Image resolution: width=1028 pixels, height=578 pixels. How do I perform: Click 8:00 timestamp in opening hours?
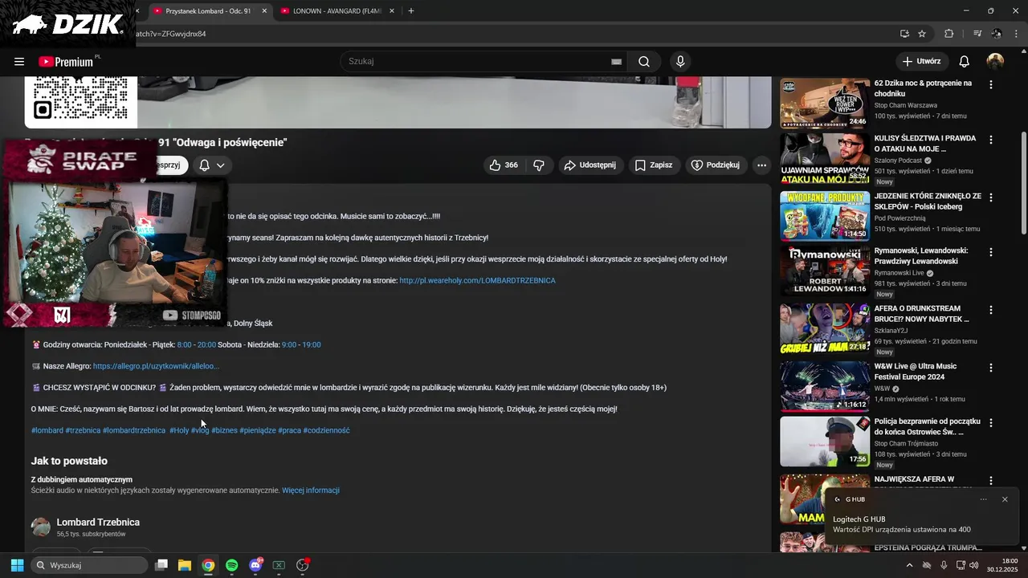pos(185,344)
